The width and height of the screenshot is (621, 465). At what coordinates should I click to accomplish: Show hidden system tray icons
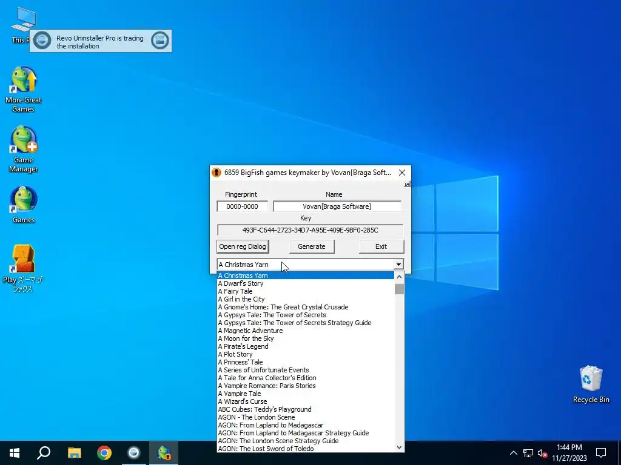pyautogui.click(x=513, y=453)
